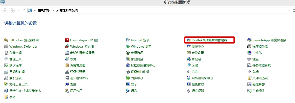The image size is (295, 103).
Task: Click 英特尔® 快速存储技术 icon
Action: click(x=6, y=91)
